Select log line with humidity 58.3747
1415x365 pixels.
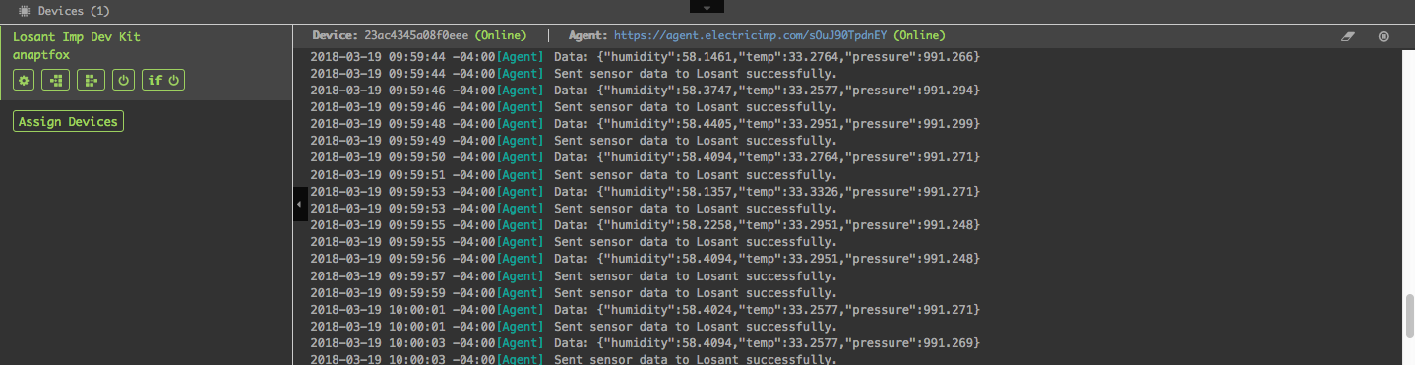tap(645, 91)
